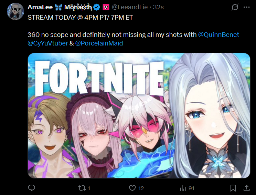The width and height of the screenshot is (256, 195).
Task: Open AmaLee's profile avatar picture
Action: point(15,11)
